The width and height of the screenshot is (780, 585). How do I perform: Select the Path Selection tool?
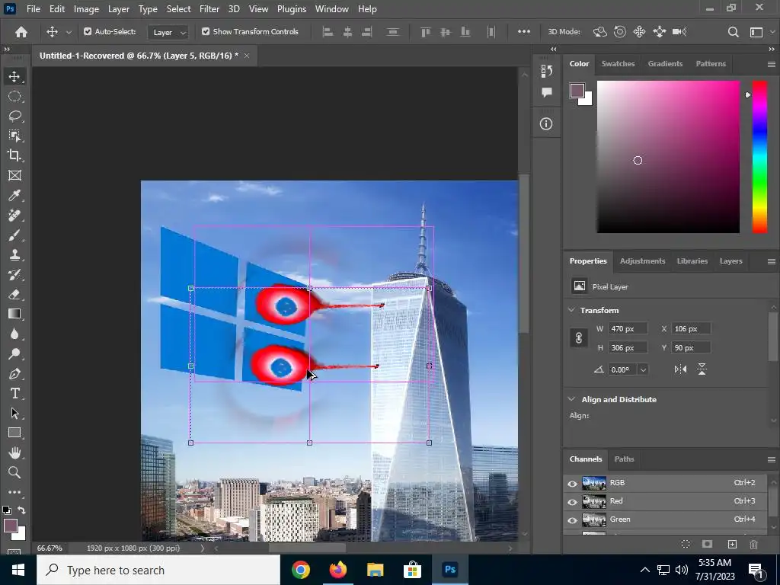click(x=14, y=414)
